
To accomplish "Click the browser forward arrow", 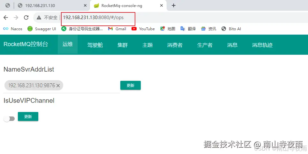I will pyautogui.click(x=16, y=17).
